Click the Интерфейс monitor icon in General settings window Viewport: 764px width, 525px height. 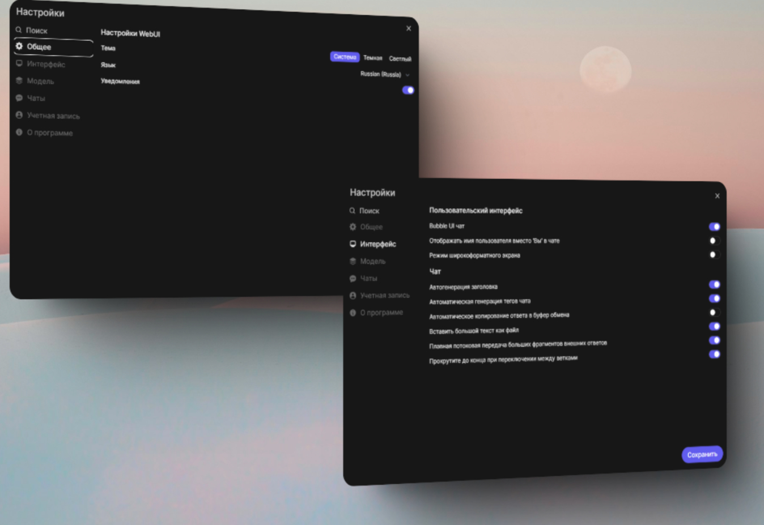pyautogui.click(x=19, y=63)
